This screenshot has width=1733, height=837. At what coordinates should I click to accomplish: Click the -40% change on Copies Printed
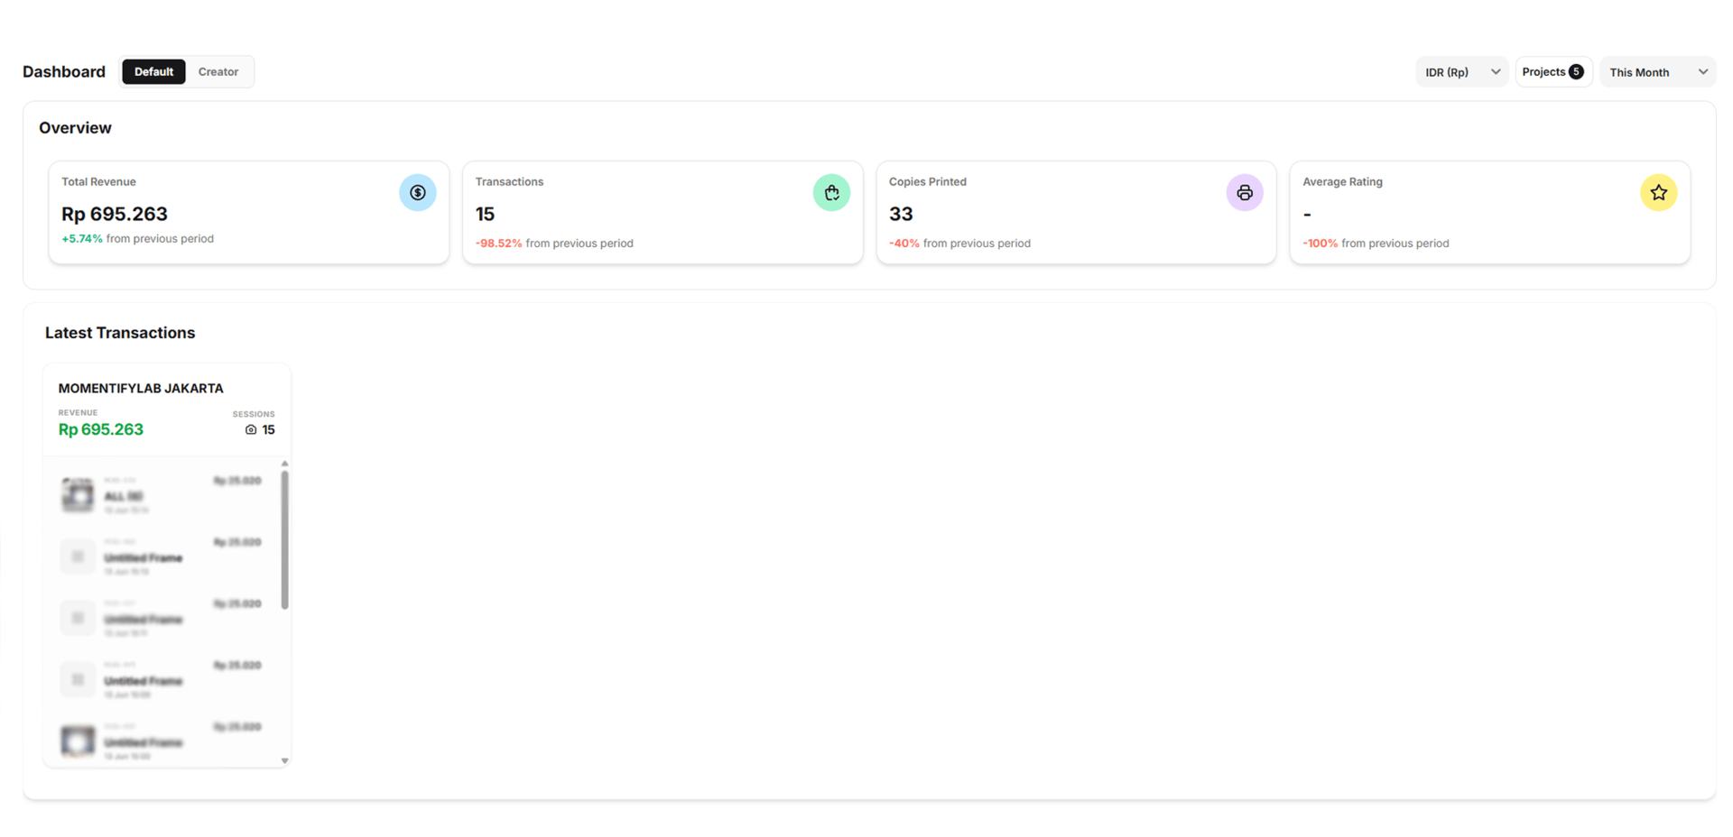point(904,244)
